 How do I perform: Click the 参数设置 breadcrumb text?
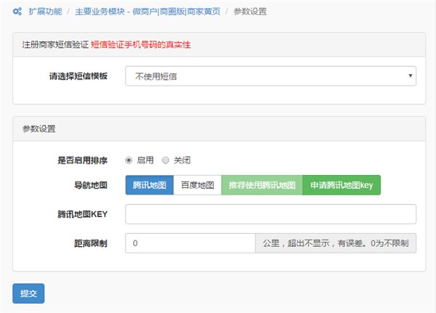tap(250, 12)
